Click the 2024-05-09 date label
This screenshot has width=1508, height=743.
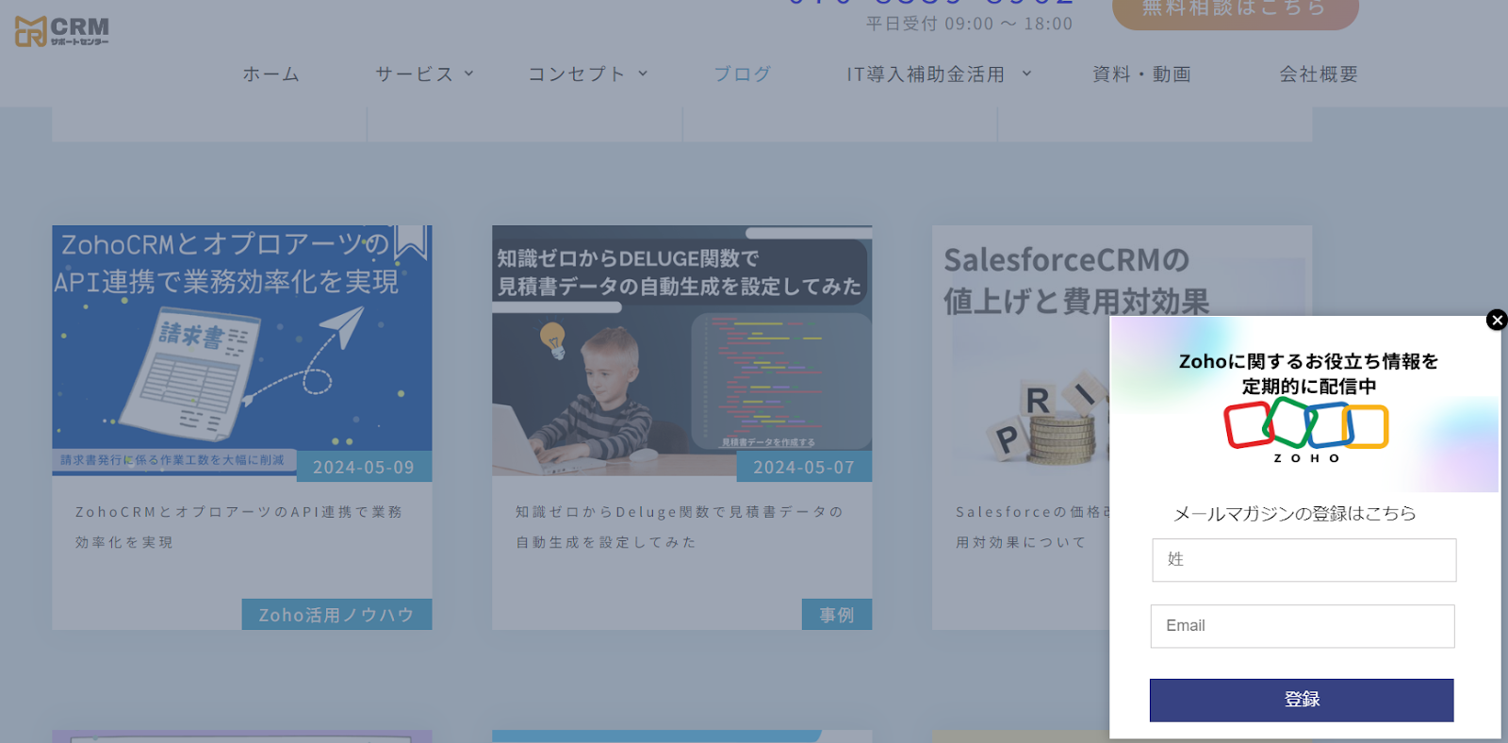364,467
